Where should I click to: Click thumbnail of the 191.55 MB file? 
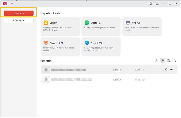coord(46,79)
